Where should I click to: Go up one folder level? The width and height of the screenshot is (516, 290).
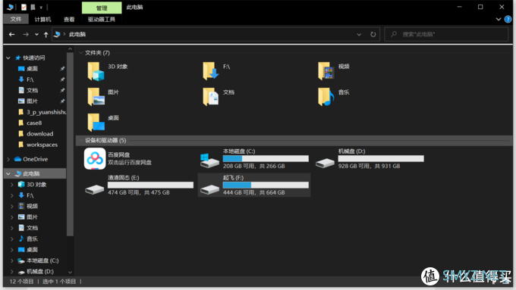point(46,35)
